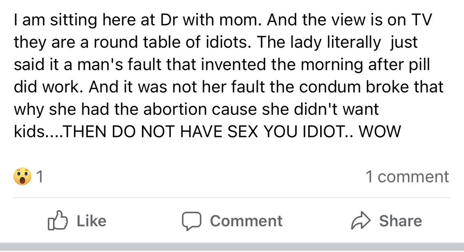Click the line 'why she had the abortion'
This screenshot has width=464, height=252.
pyautogui.click(x=196, y=110)
